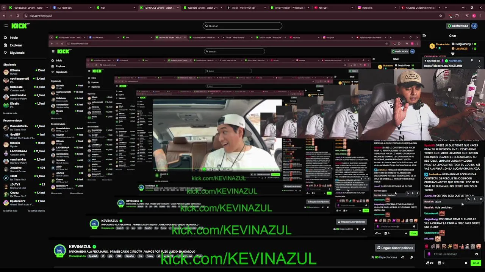
Task: Go to Inicio in the sidebar
Action: pyautogui.click(x=14, y=38)
